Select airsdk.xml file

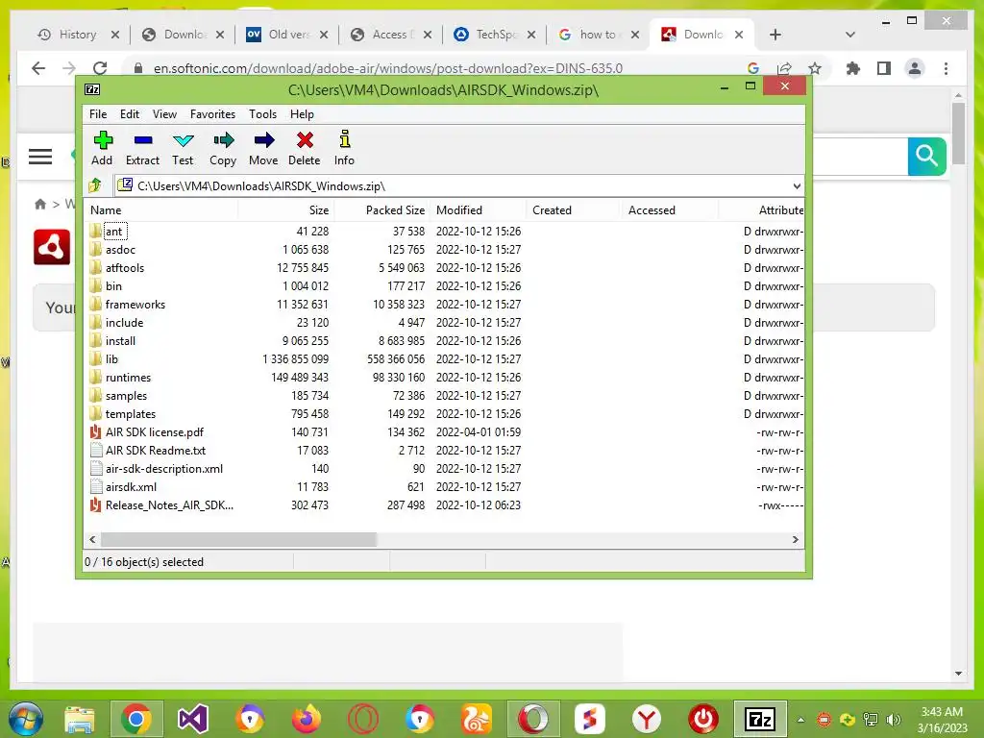point(131,486)
